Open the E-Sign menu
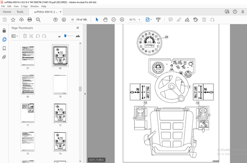Screen dimensions: 247x163 point(24,6)
